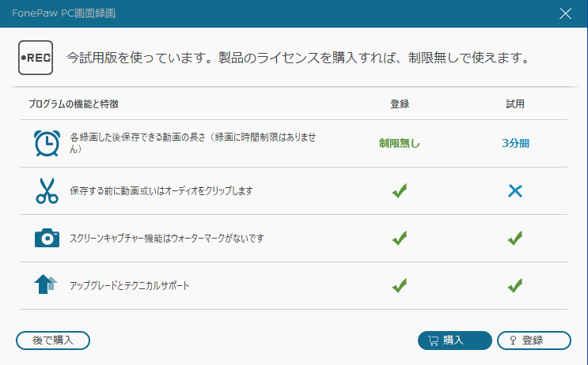Click the scissors clip icon
The height and width of the screenshot is (365, 588).
click(47, 190)
